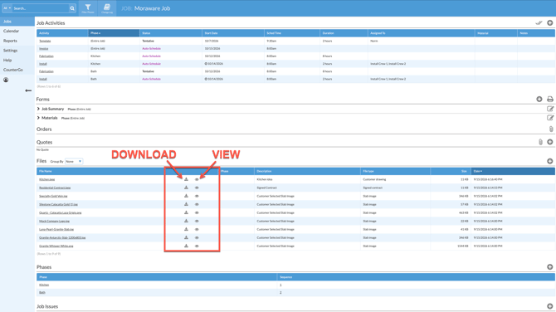
Task: Add a new form with the plus icon
Action: (539, 99)
